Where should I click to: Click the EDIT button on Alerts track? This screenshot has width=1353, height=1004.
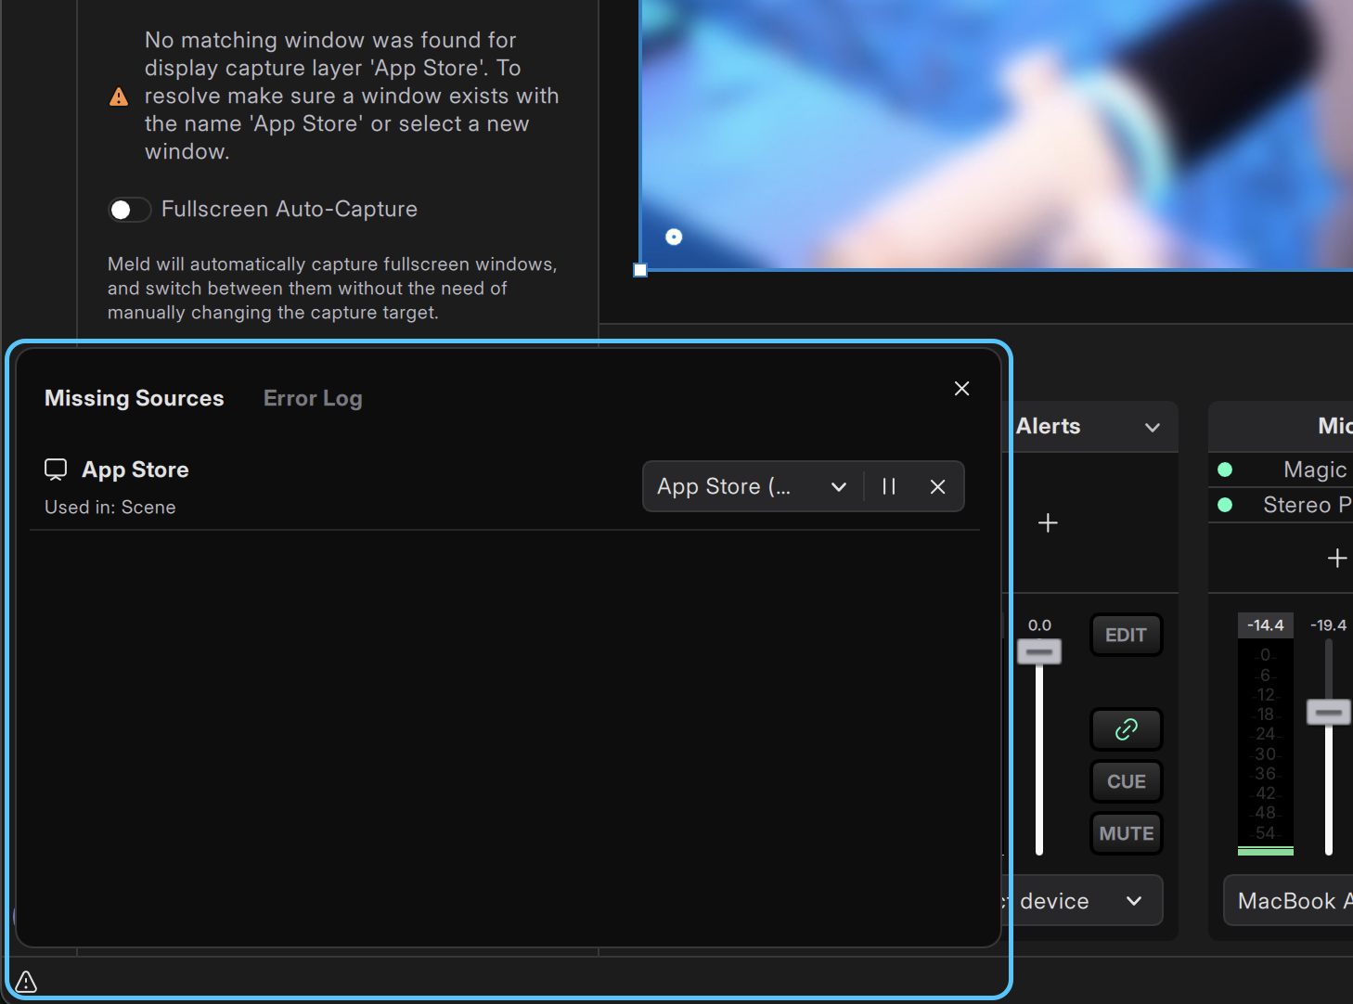[x=1126, y=636]
